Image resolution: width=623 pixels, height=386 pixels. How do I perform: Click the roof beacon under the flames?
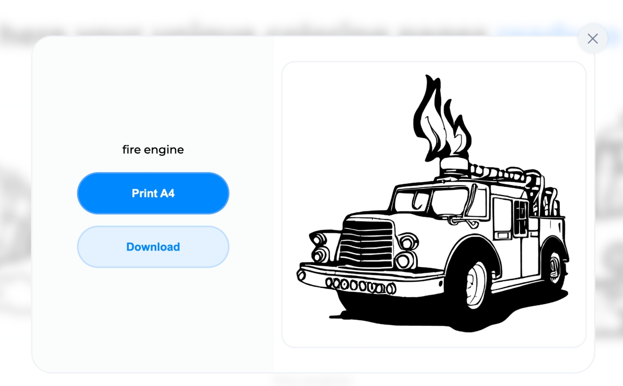[x=454, y=167]
